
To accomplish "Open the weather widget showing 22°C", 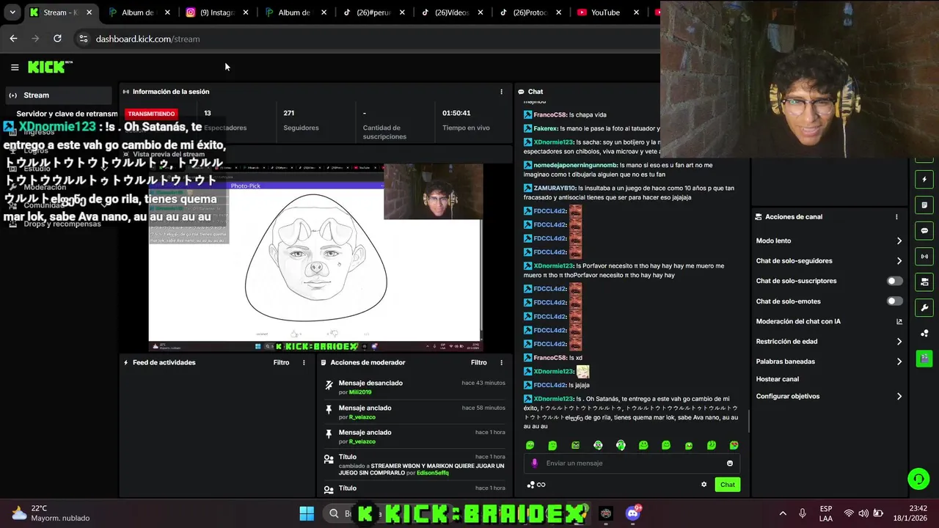I will point(50,513).
